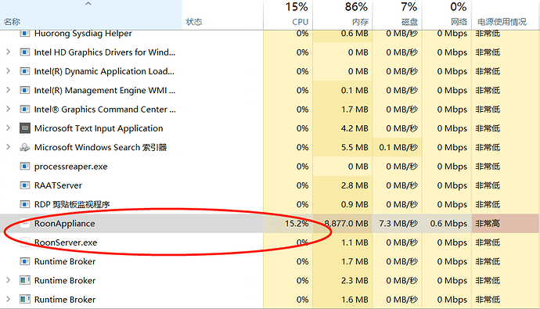
Task: Expand the Runtime Broker group using 2.3 MB
Action: click(9, 280)
